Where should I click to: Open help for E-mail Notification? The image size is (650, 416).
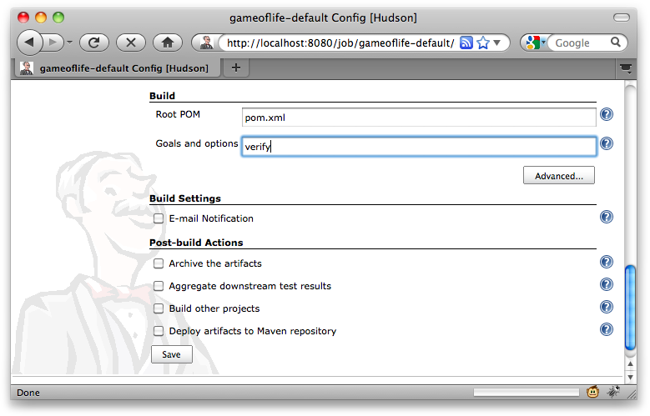[x=607, y=217]
